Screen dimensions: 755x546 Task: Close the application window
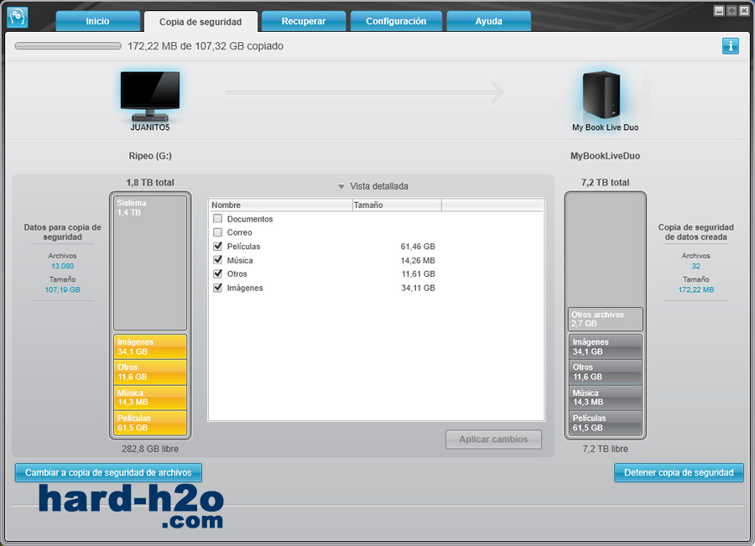[x=744, y=11]
